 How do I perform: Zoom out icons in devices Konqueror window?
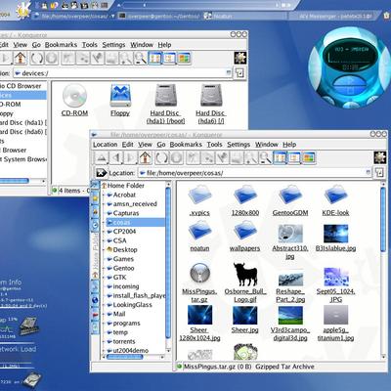(141, 59)
